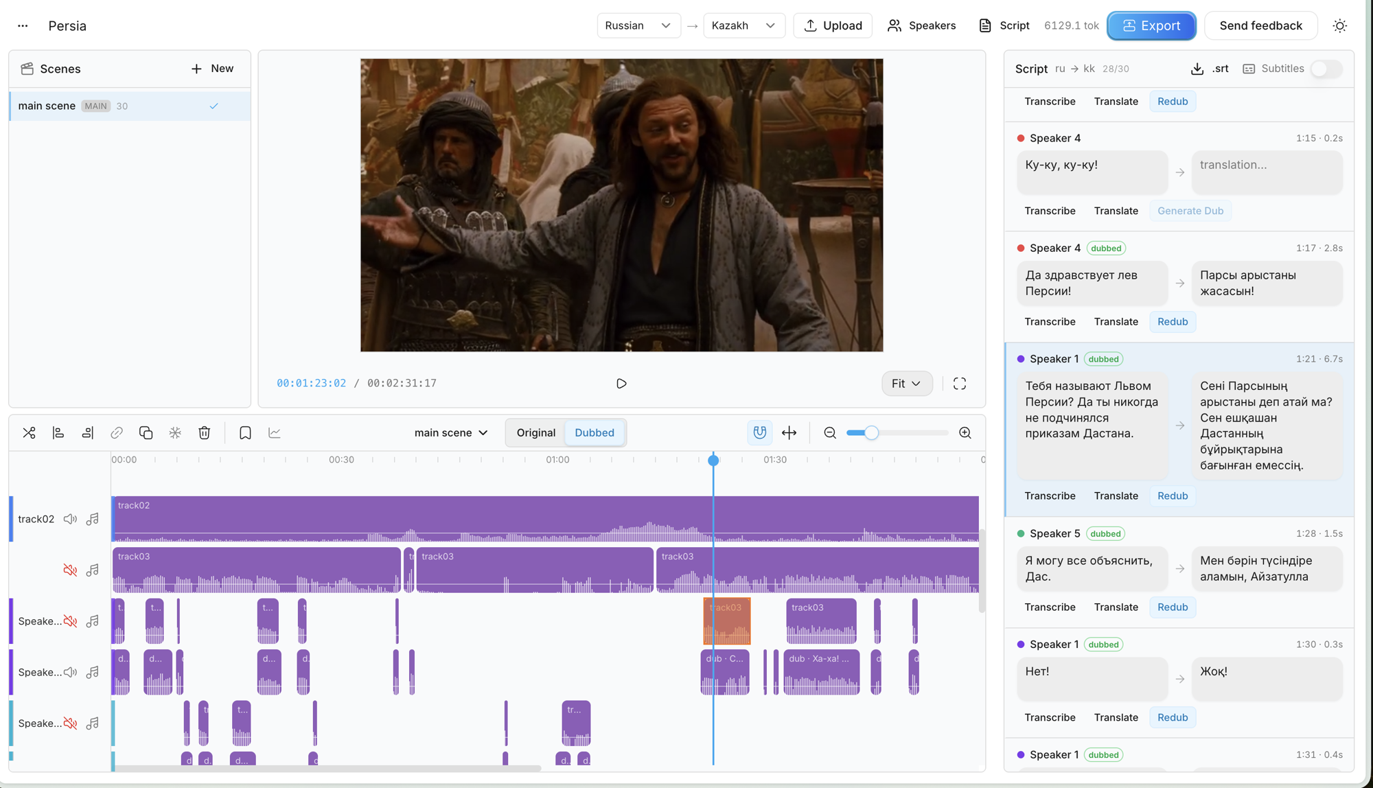Click the link clips icon
Screen dimensions: 1373x788
click(x=117, y=432)
